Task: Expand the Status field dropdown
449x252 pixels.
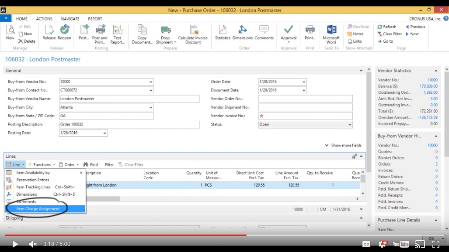Action: coord(350,124)
